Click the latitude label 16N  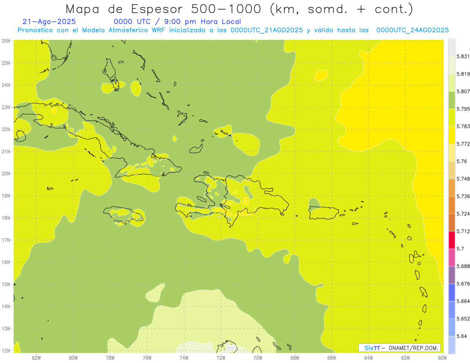pyautogui.click(x=6, y=262)
